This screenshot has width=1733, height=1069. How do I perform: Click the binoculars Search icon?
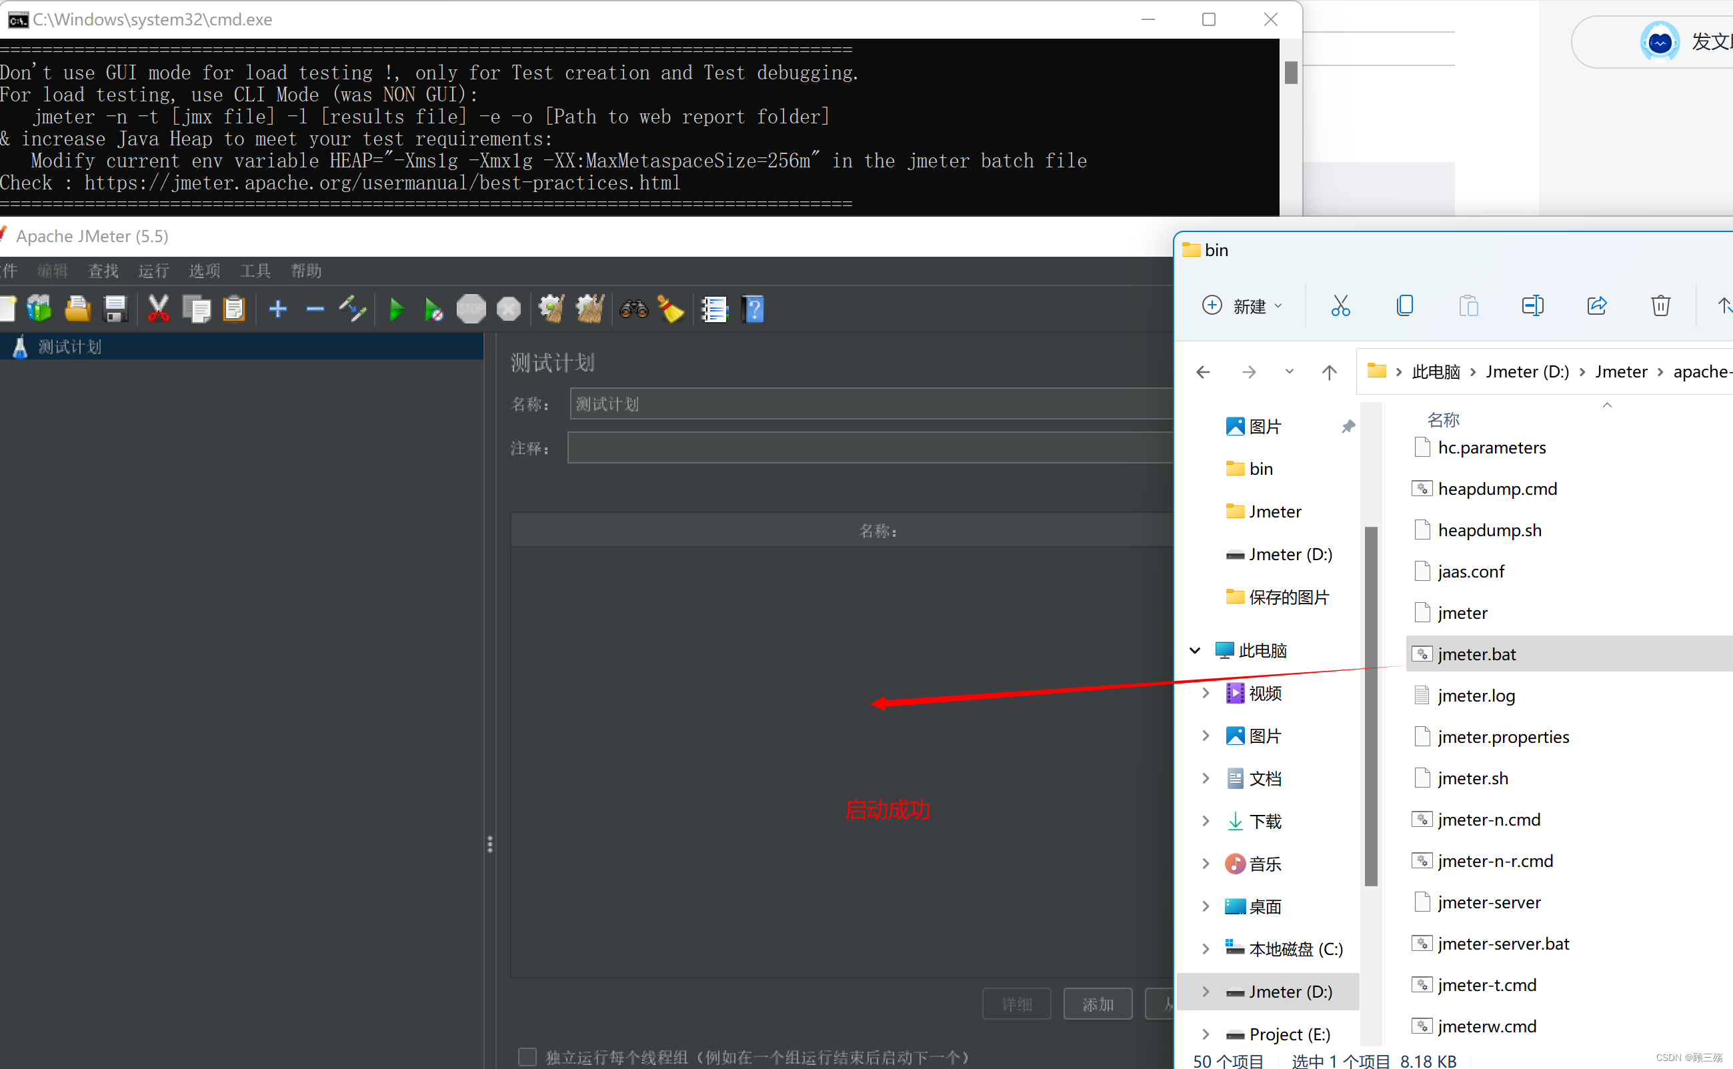pos(633,309)
